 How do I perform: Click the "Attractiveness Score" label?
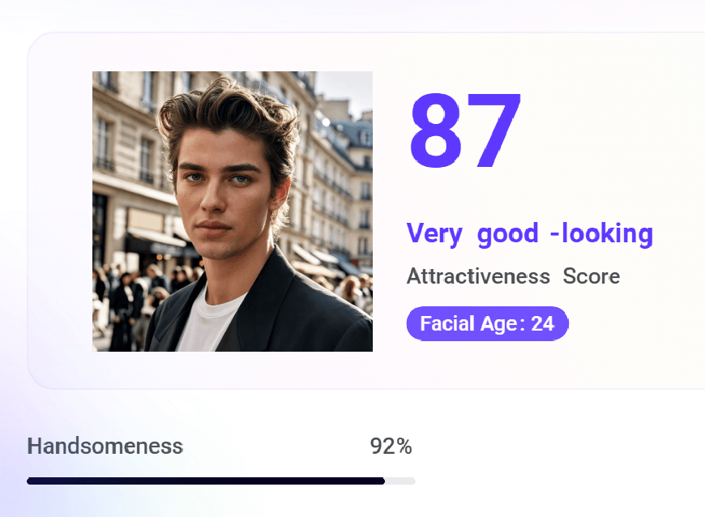[x=513, y=276]
